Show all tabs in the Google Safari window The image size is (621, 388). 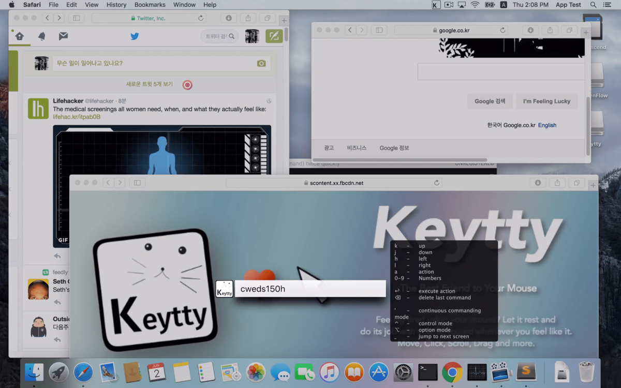coord(569,30)
